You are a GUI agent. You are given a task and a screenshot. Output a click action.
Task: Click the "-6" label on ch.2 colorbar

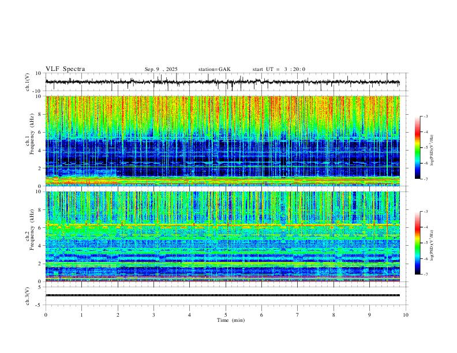tap(426, 258)
